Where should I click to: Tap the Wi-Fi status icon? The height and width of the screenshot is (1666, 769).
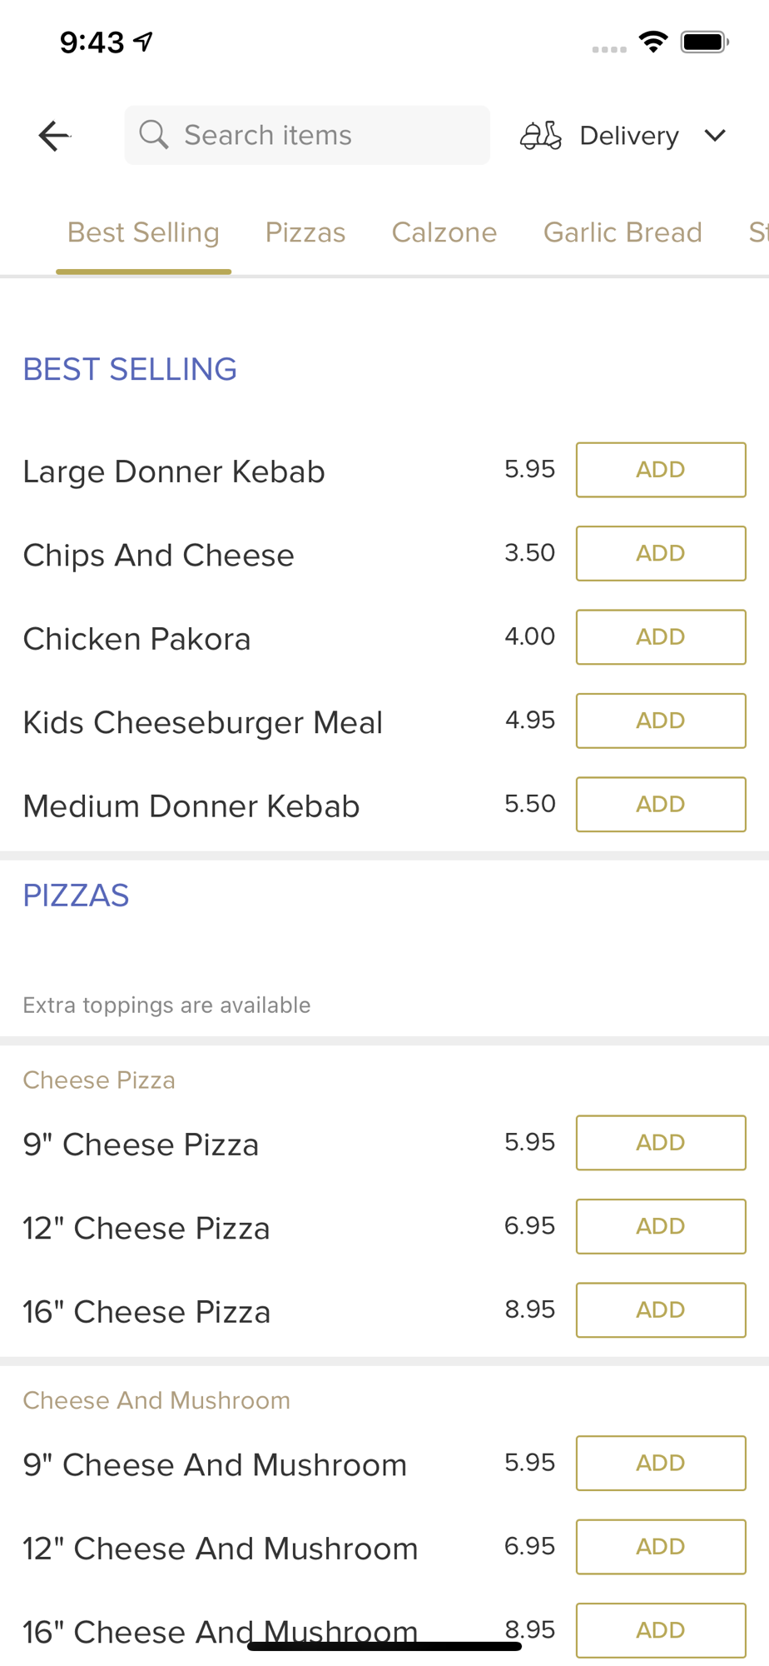(x=653, y=42)
